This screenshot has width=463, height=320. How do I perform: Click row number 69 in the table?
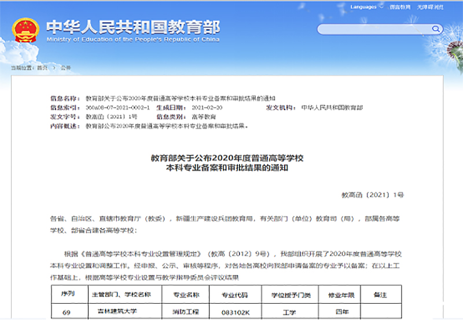point(67,312)
